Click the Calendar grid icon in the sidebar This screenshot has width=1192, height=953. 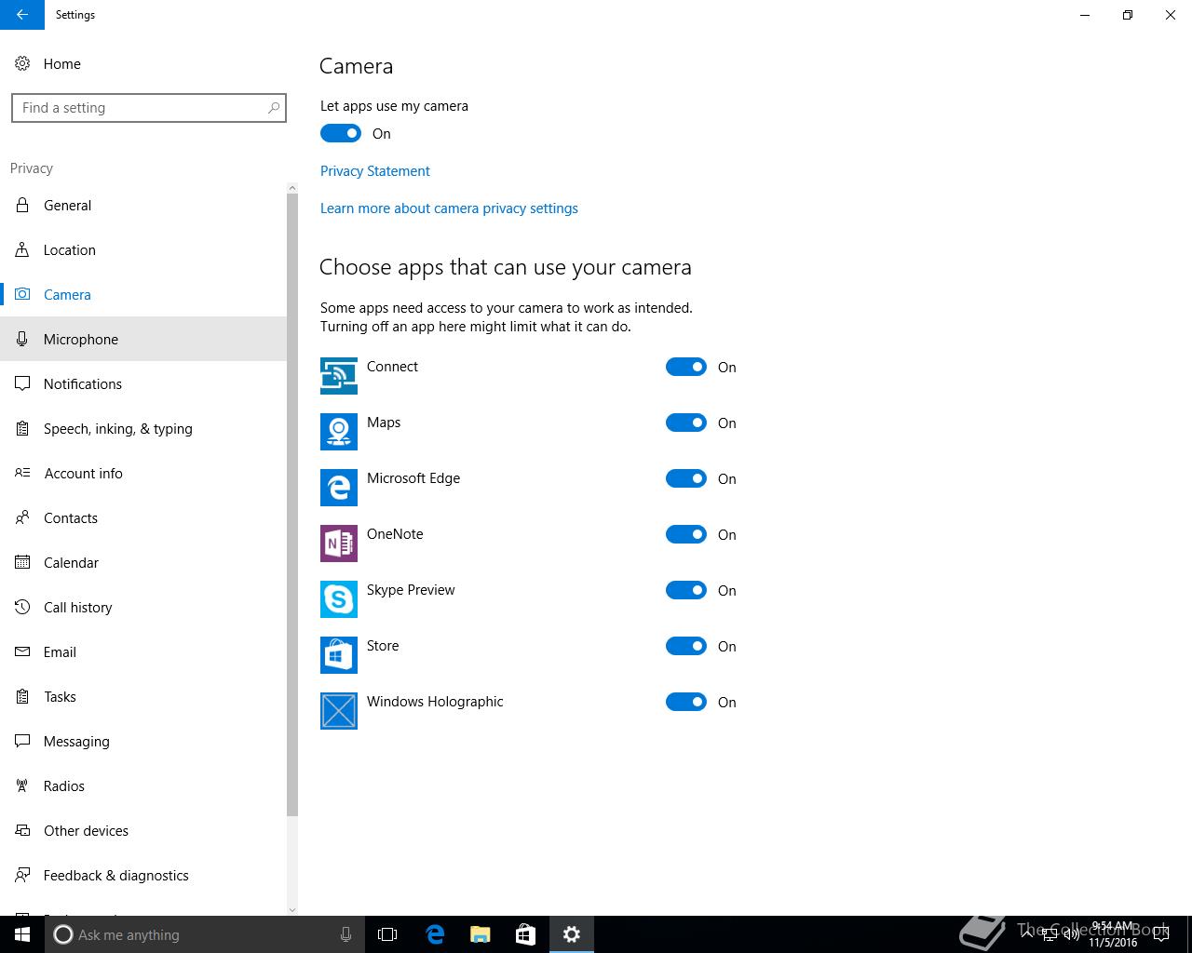(x=22, y=563)
